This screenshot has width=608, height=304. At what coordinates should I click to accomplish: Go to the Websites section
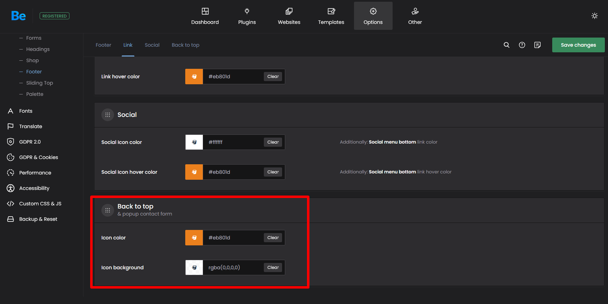[289, 16]
